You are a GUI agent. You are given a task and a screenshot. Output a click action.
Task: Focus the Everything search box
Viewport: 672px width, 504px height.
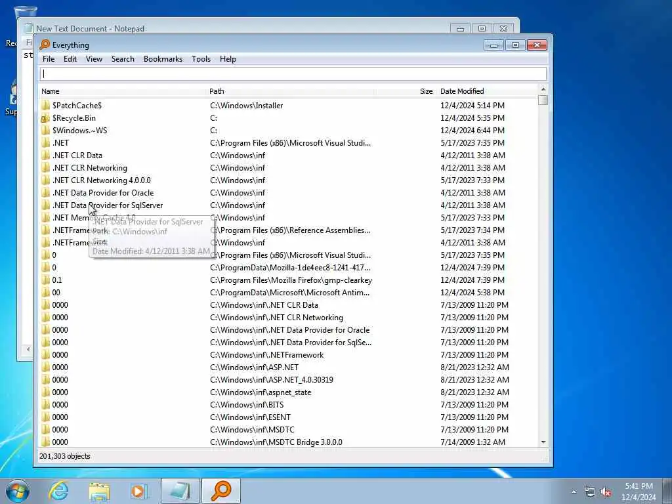[x=293, y=73]
